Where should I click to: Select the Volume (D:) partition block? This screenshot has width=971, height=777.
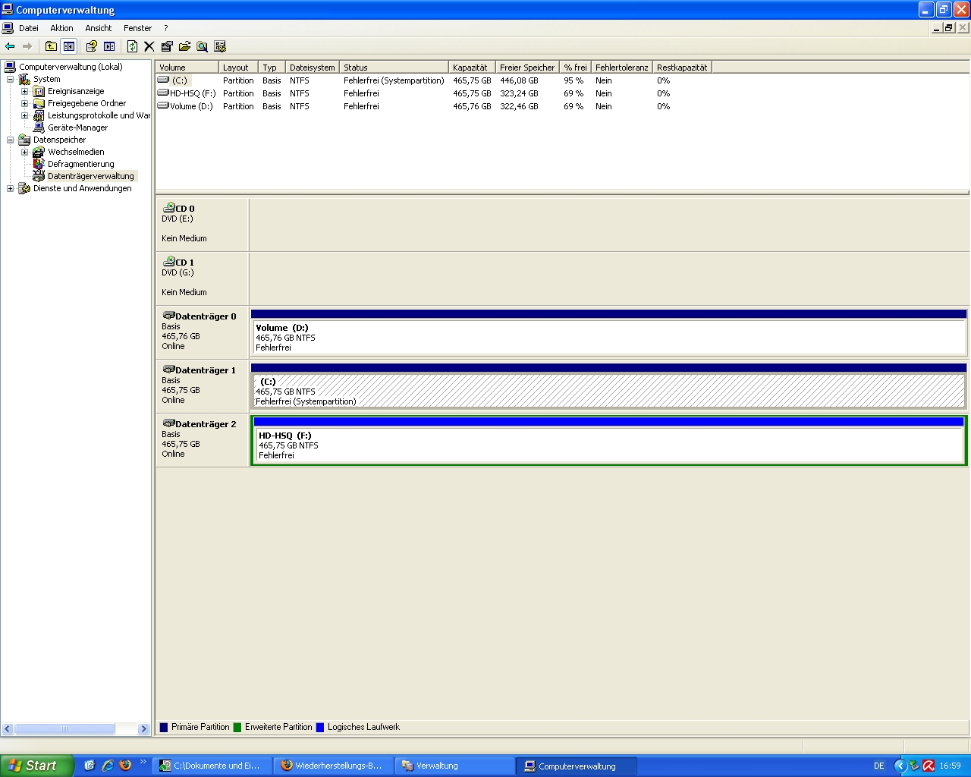point(608,332)
